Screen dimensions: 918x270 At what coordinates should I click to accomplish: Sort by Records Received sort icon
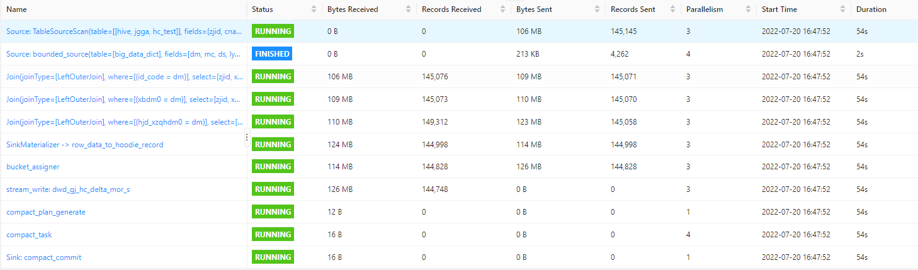tap(503, 9)
